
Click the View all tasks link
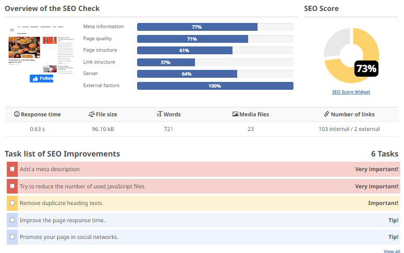[391, 251]
